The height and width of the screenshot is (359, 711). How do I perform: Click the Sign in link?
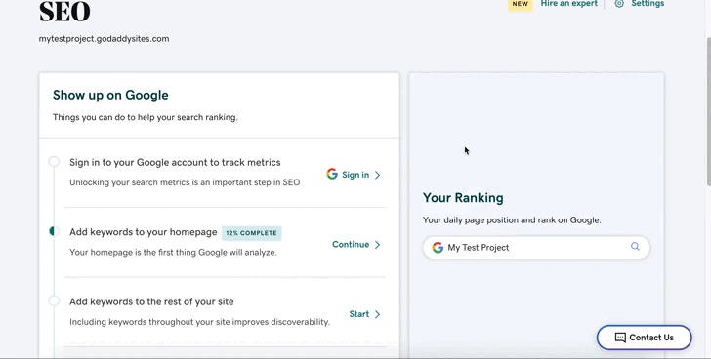(355, 175)
